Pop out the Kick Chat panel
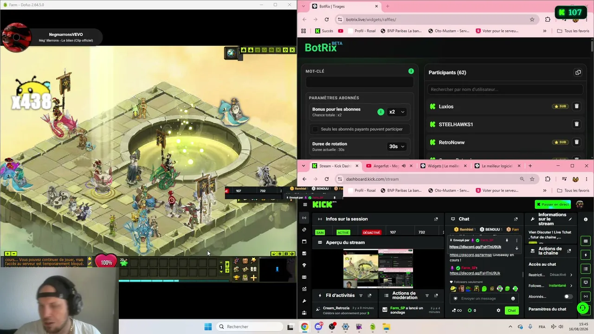 tap(516, 219)
